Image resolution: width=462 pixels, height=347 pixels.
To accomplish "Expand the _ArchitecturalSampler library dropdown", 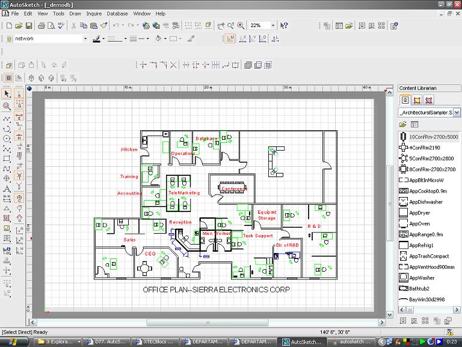I will click(457, 113).
